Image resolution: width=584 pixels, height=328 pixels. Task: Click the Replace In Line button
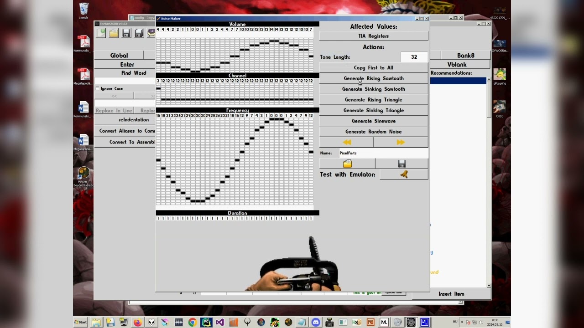(x=114, y=111)
